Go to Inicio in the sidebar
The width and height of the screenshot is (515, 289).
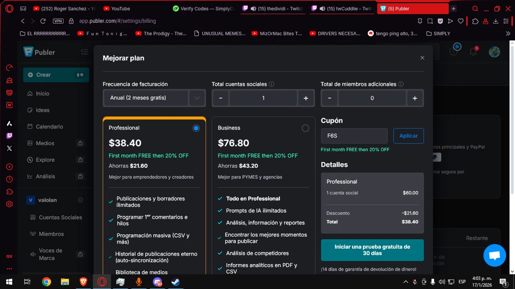point(42,94)
